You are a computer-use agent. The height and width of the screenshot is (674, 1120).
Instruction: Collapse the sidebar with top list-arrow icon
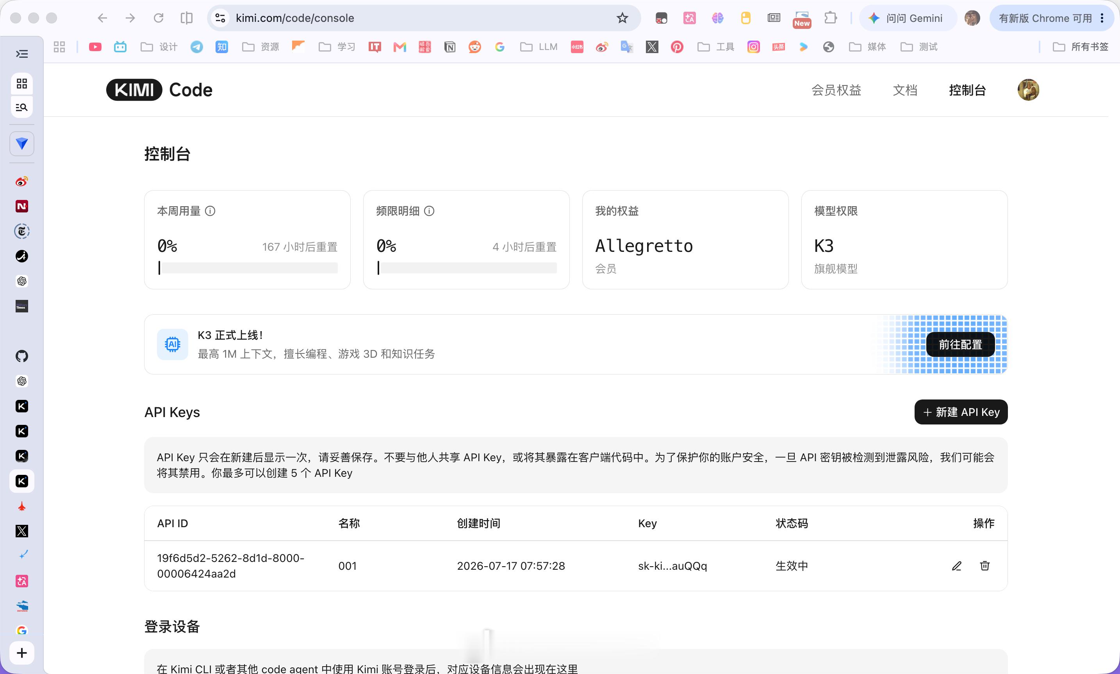pyautogui.click(x=22, y=54)
